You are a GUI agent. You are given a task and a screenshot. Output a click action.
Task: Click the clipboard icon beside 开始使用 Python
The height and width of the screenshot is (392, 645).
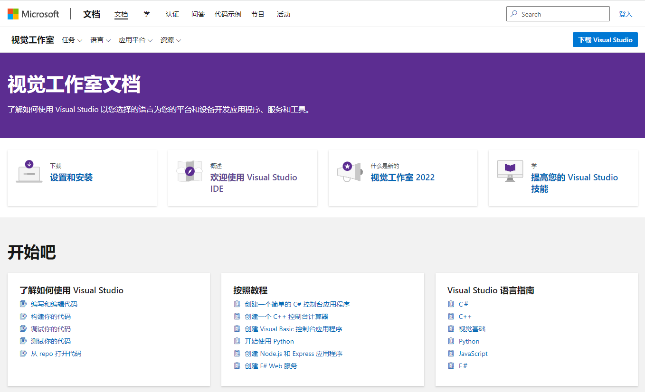click(237, 341)
